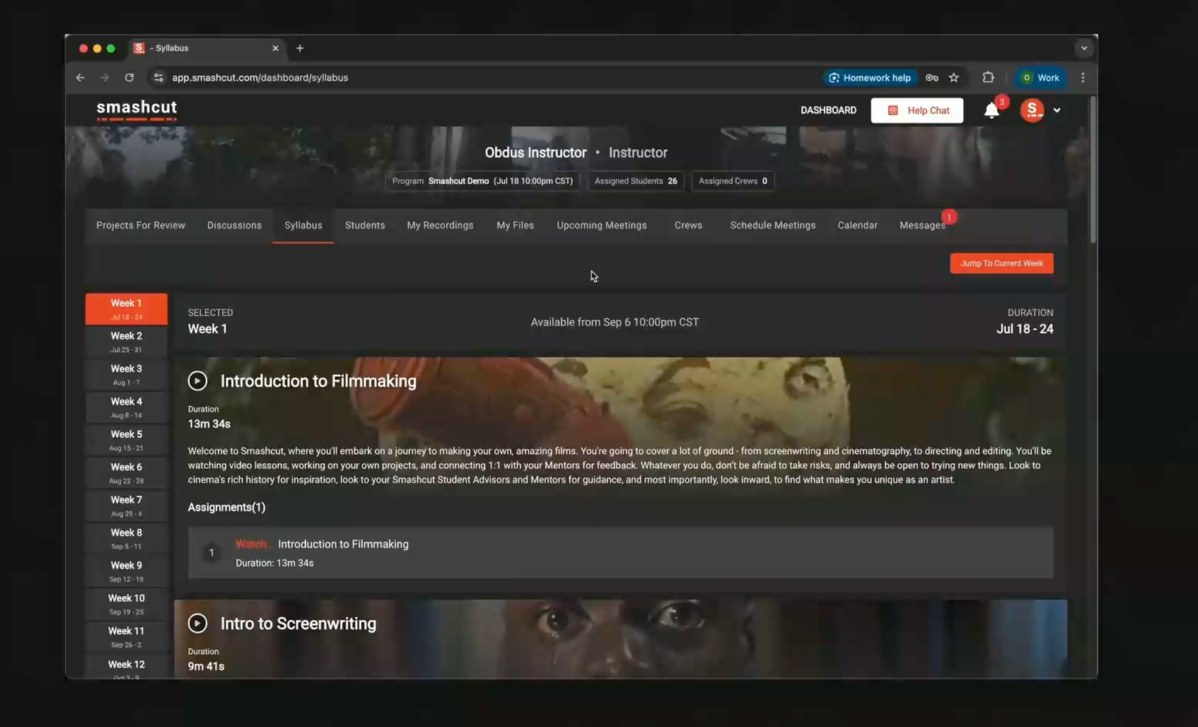Play the Intro to Screenwriting lesson

197,623
